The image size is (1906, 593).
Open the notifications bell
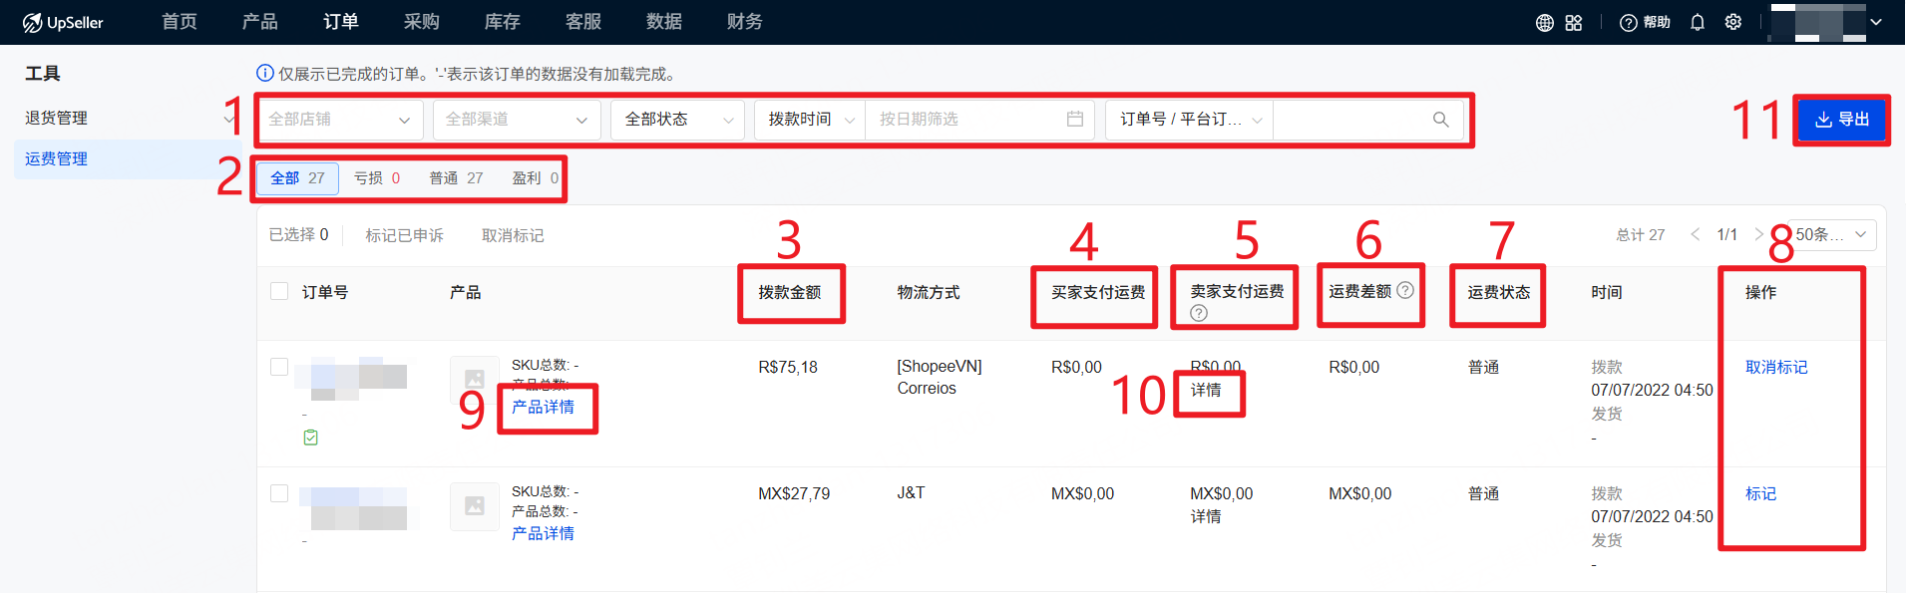coord(1698,23)
